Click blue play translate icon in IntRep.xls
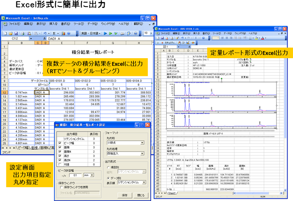Screen dimensions: 293x201 (105, 33)
